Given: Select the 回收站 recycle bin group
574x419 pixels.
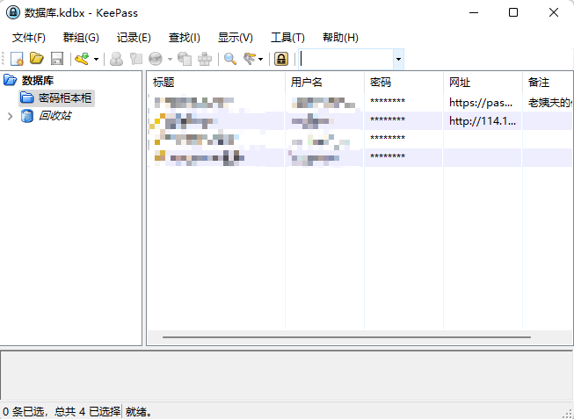Looking at the screenshot, I should pos(54,116).
